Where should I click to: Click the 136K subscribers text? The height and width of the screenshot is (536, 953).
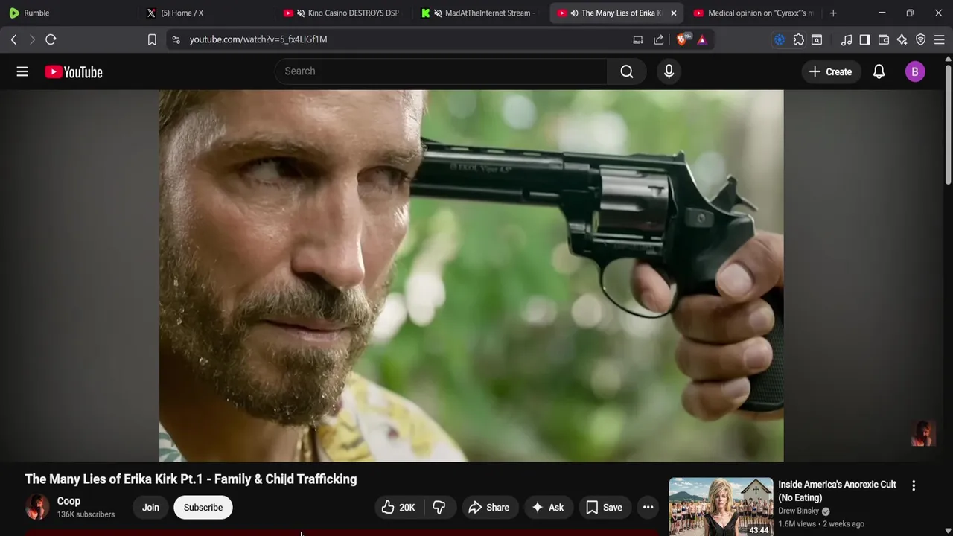tap(86, 514)
